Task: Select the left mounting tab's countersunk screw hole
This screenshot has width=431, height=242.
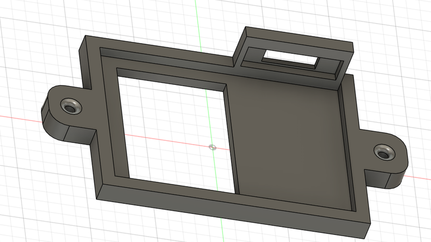Action: tap(71, 105)
